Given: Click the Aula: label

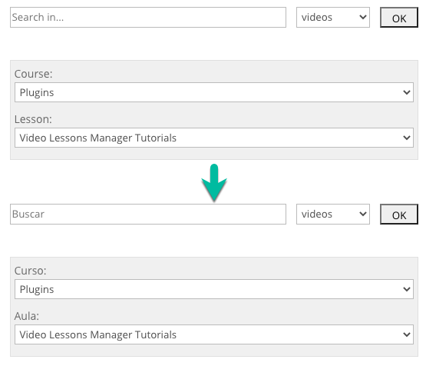Looking at the screenshot, I should coord(27,316).
